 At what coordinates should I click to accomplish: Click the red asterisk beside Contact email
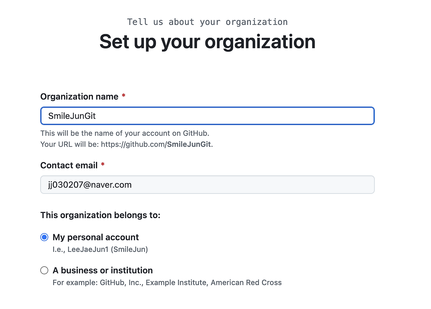[103, 165]
